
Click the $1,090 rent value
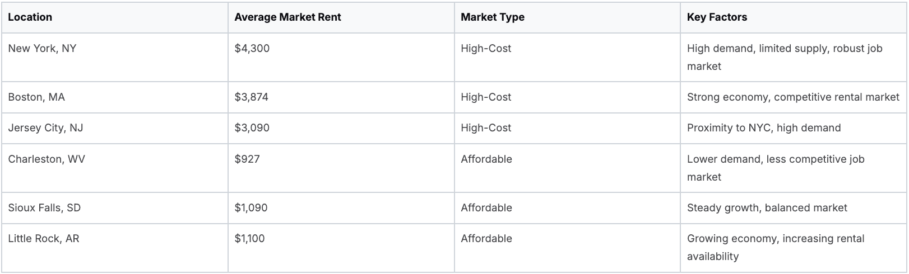[251, 208]
